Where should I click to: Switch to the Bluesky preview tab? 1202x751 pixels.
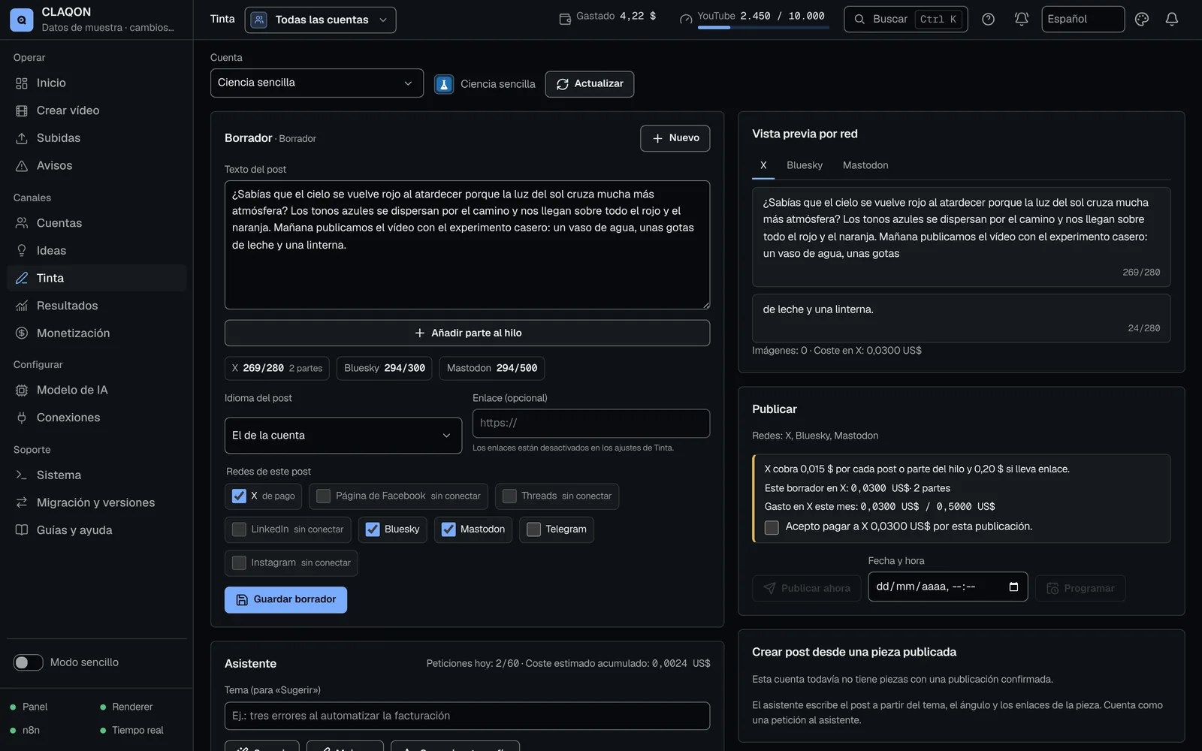click(805, 165)
